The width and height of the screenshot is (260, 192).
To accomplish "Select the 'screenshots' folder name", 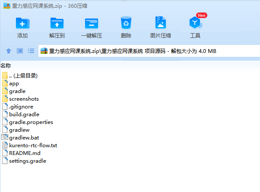I will [x=24, y=99].
